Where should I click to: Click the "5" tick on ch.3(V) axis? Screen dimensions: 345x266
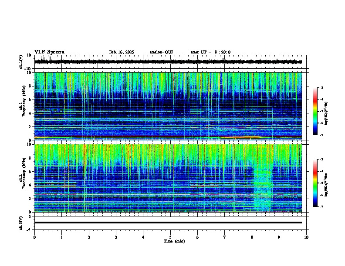click(30, 216)
